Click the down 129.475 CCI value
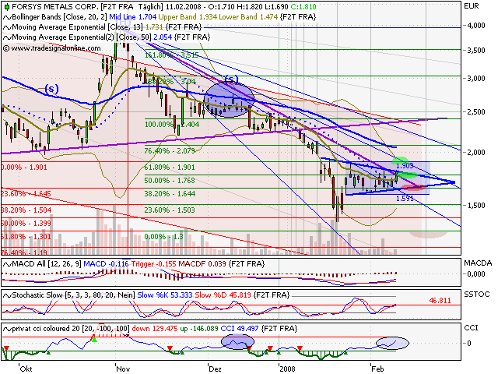Screen dimensions: 498x374 [x=155, y=329]
